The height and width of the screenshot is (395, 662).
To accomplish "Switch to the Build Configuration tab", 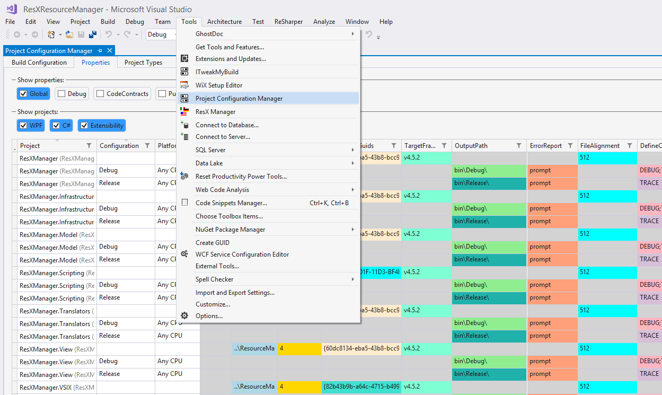I will [x=39, y=63].
